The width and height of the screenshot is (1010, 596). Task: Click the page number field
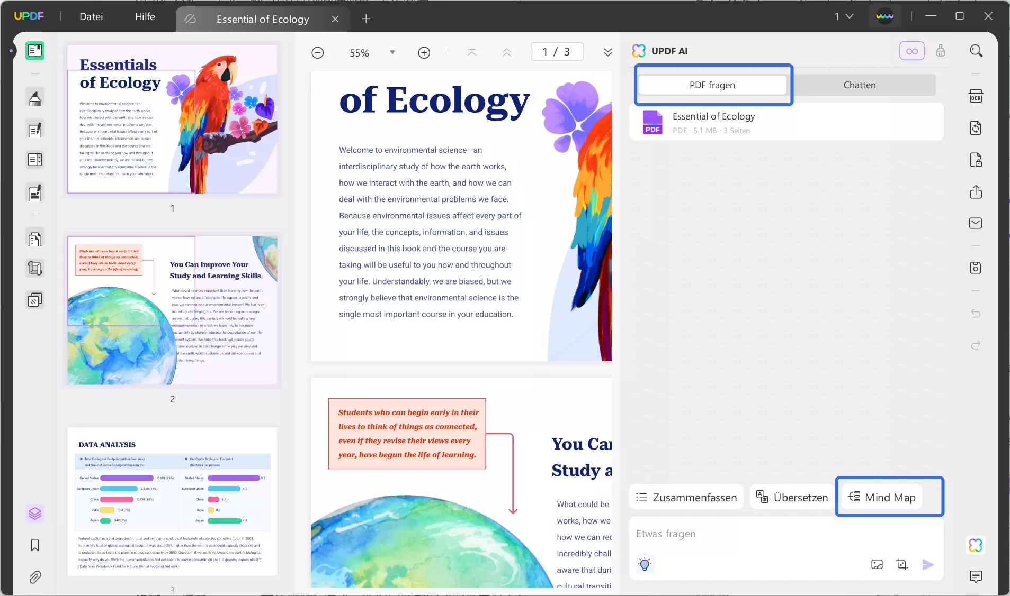557,52
